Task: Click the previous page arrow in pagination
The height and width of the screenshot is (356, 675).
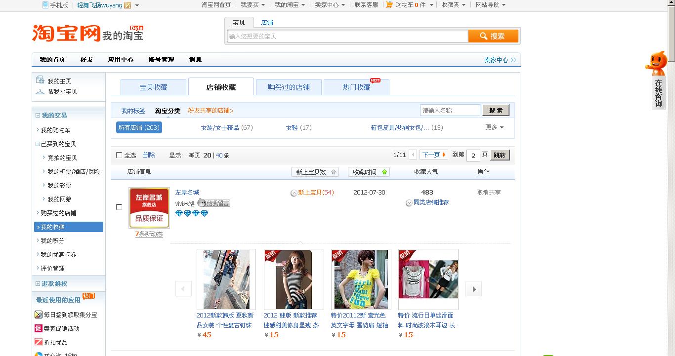Action: click(413, 155)
